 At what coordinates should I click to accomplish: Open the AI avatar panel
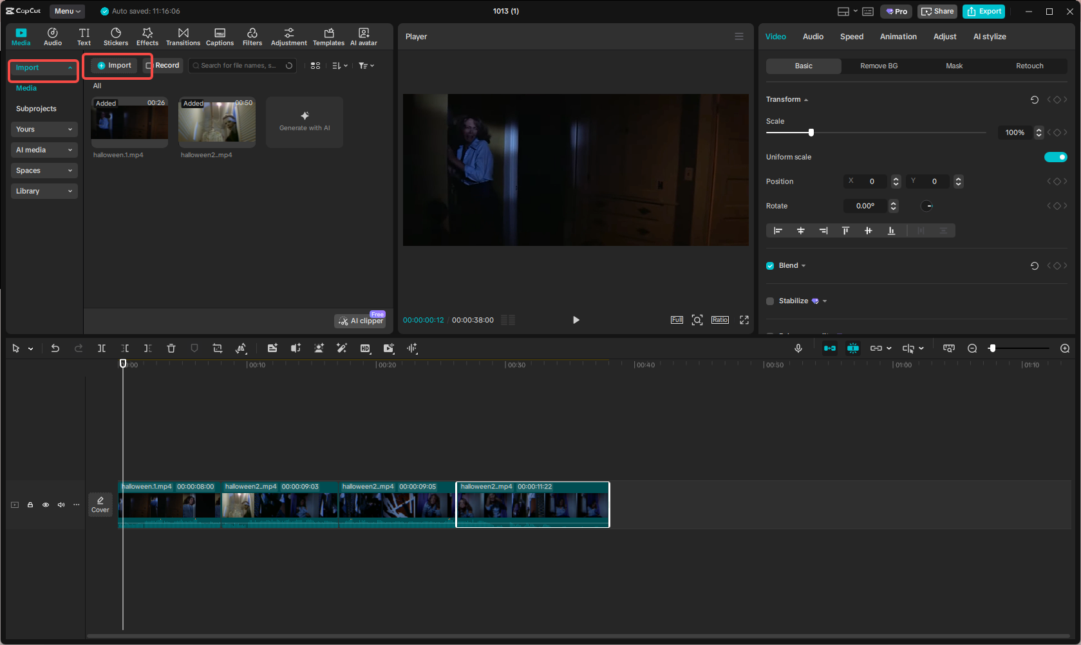pos(364,37)
